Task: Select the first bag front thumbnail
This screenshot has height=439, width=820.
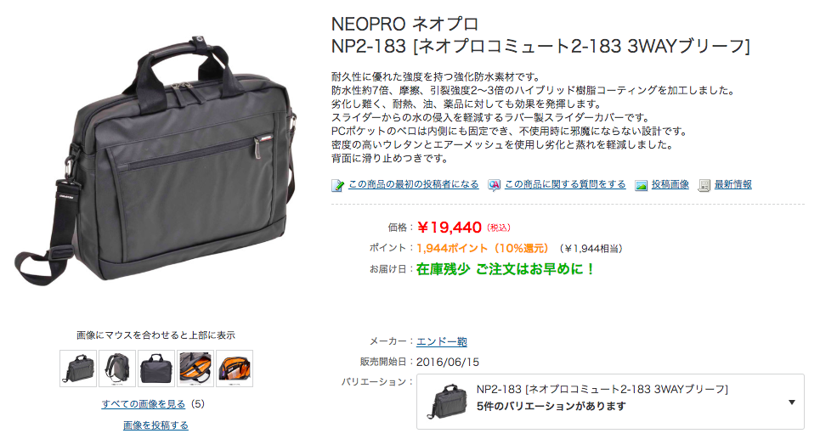Action: [x=78, y=369]
